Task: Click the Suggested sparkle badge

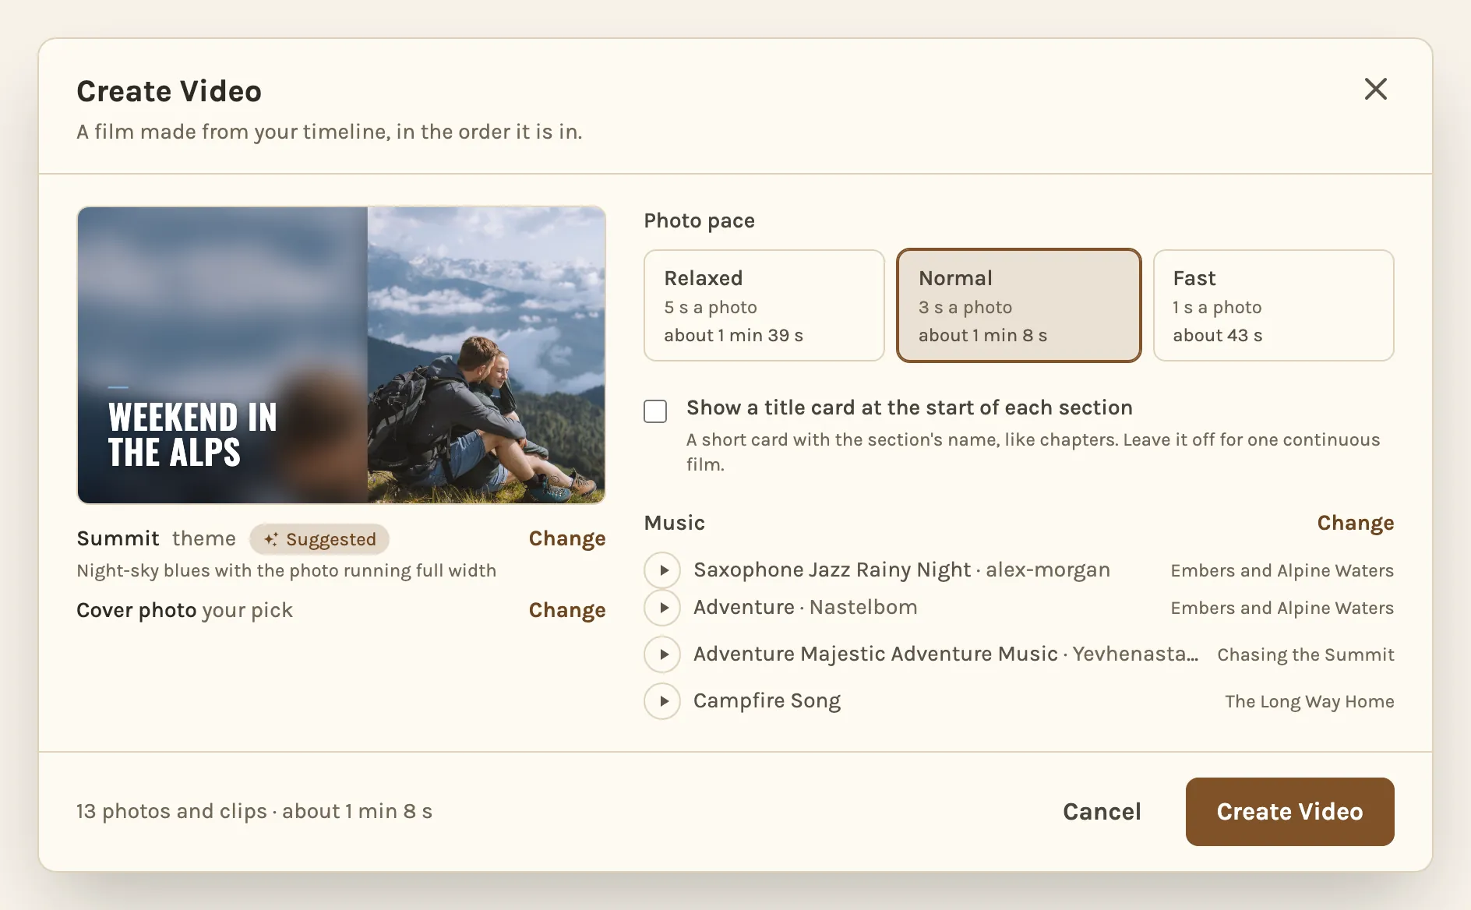Action: 319,539
